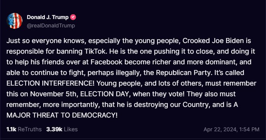View the 1.1k ReTruths count

pos(11,129)
